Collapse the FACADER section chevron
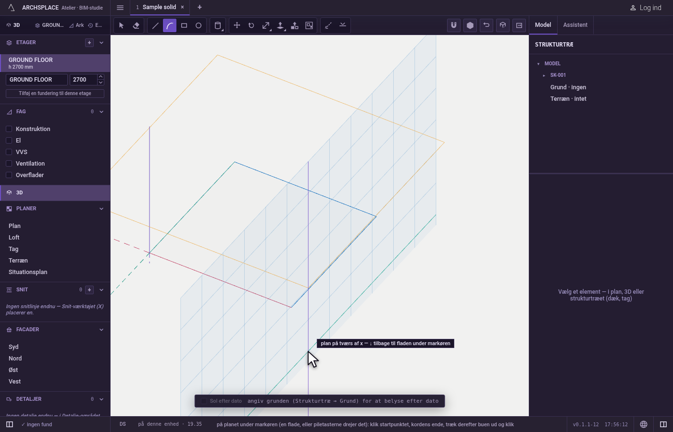673x432 pixels. pos(101,330)
